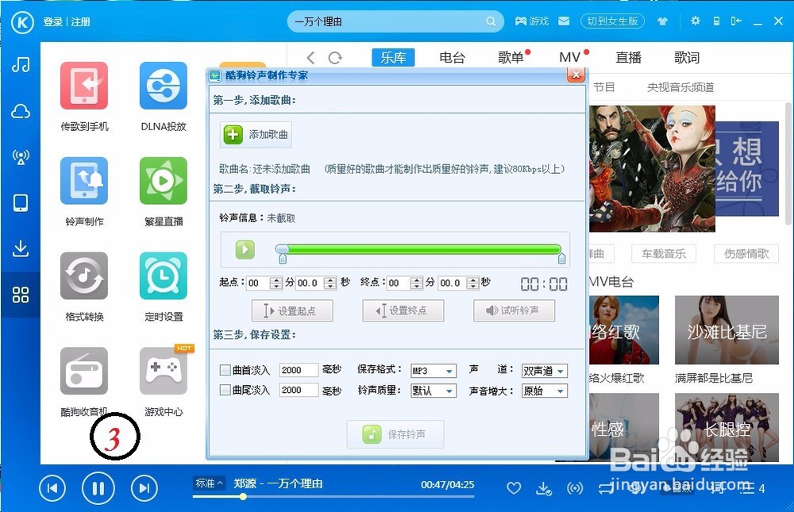Open the 游戏 gamepad link

[x=532, y=21]
